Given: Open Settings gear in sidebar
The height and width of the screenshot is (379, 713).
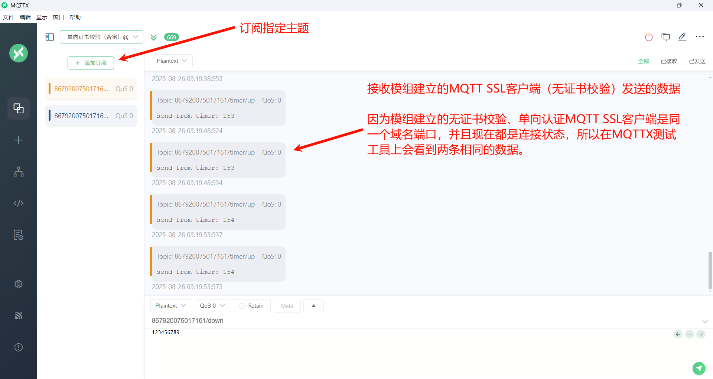Looking at the screenshot, I should click(x=19, y=284).
